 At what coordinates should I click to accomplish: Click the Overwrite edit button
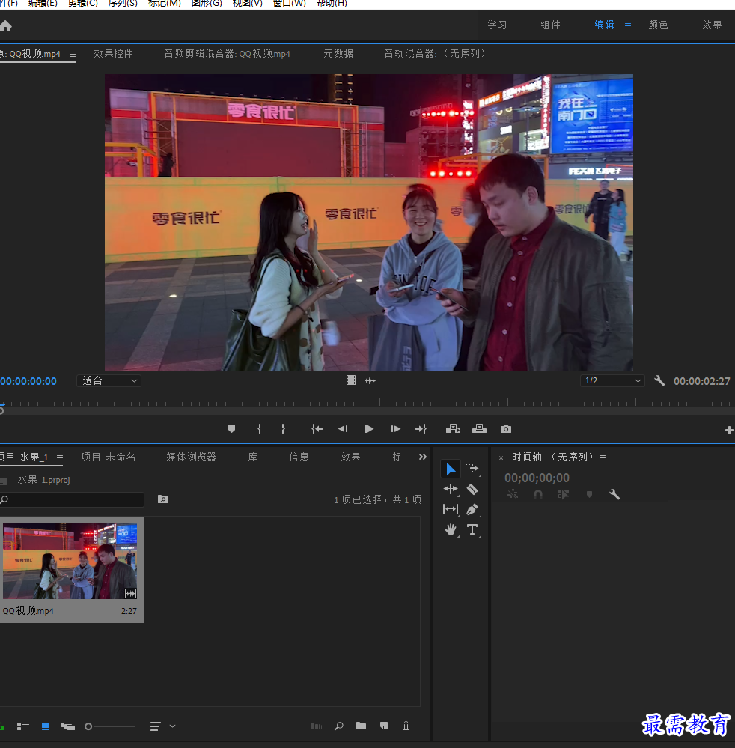click(479, 429)
